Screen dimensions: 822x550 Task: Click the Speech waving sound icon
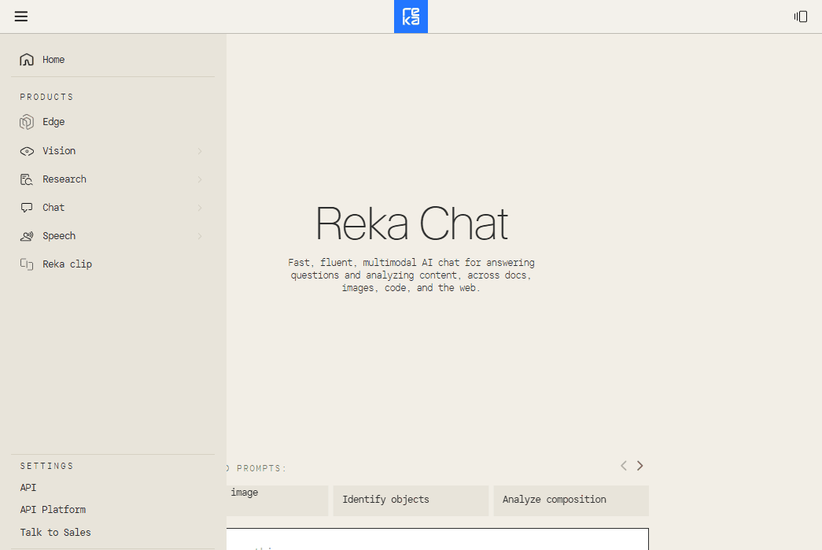26,235
